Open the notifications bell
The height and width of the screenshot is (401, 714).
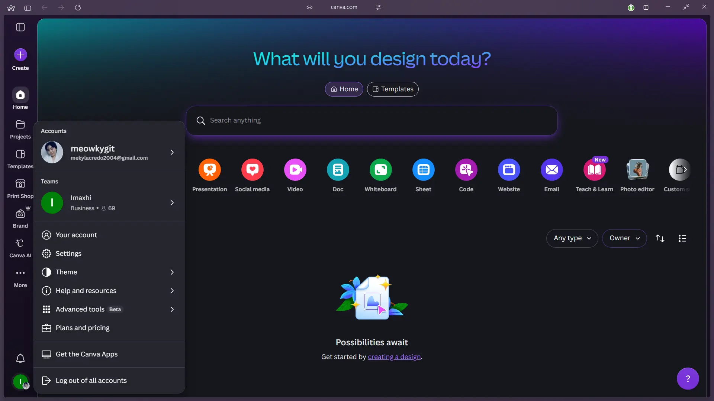pyautogui.click(x=20, y=358)
